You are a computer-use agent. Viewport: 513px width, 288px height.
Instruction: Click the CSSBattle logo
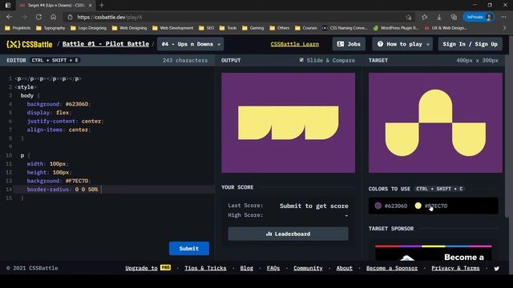(29, 44)
